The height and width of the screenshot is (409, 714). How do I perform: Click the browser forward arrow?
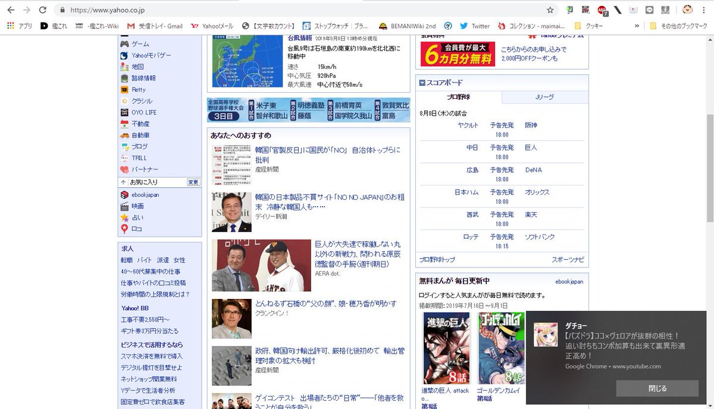[27, 10]
